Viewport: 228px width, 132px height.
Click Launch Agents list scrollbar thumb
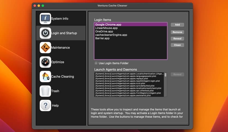point(166,75)
